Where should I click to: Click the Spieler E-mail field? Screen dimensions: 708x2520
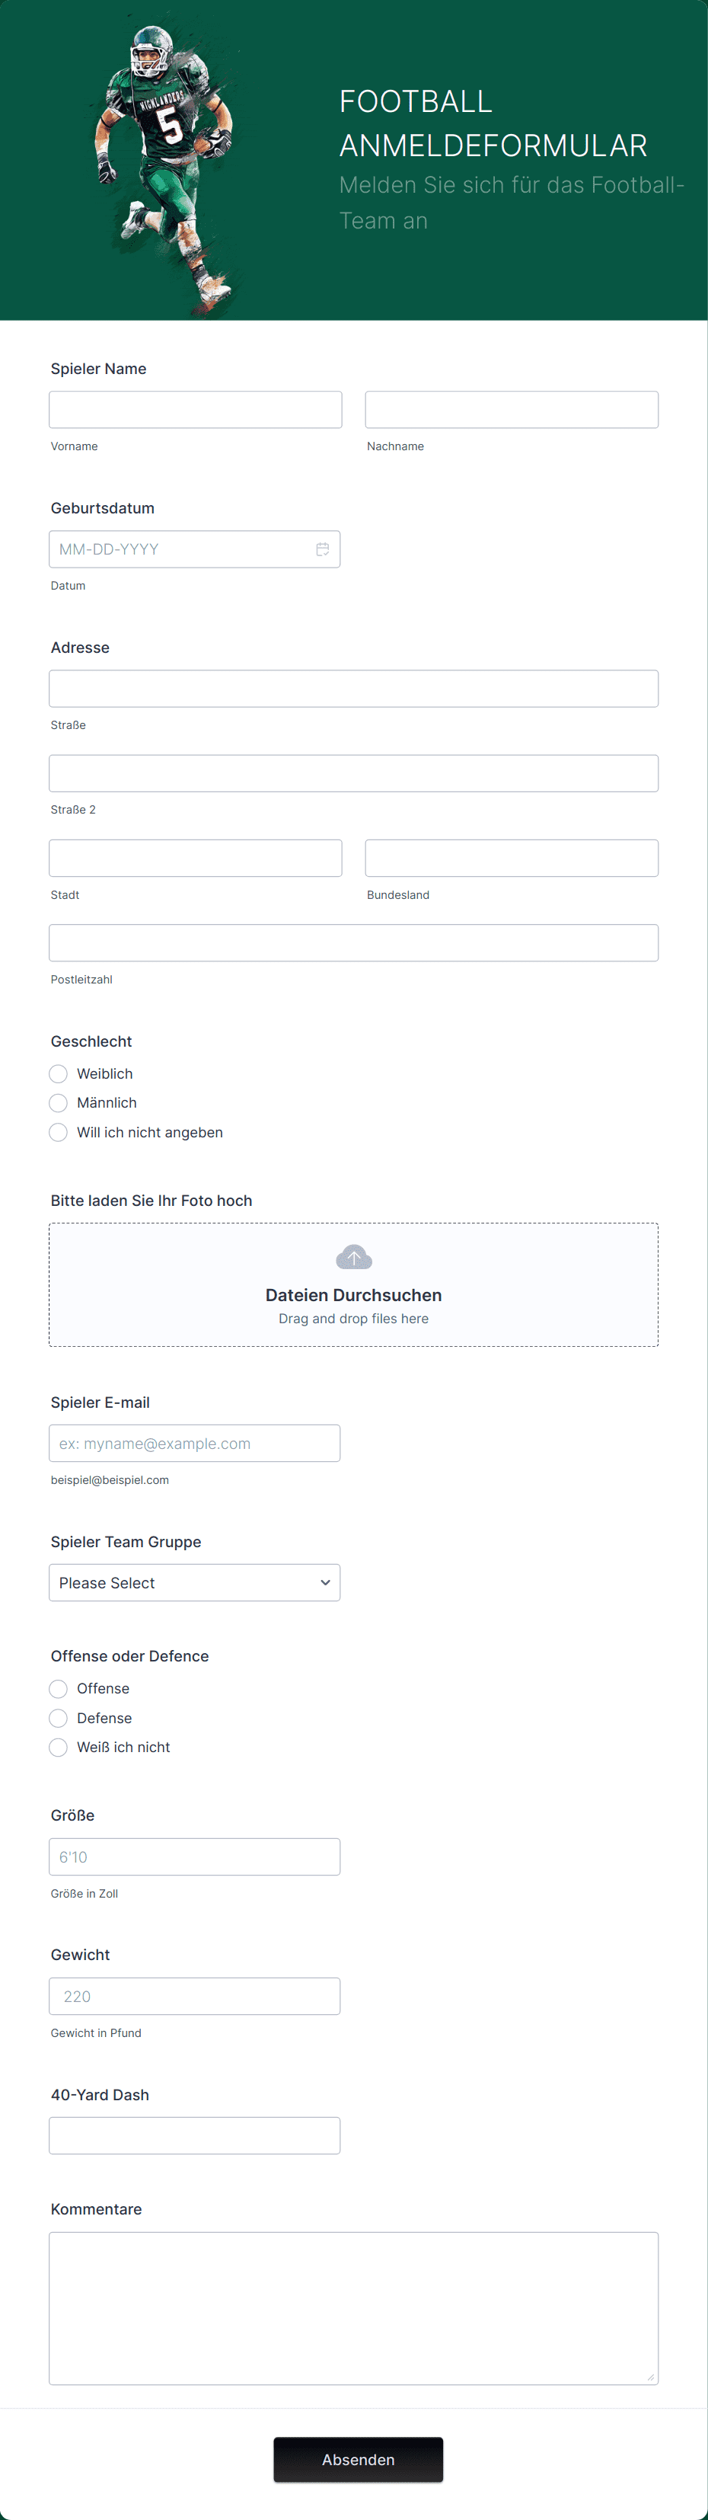(x=195, y=1444)
